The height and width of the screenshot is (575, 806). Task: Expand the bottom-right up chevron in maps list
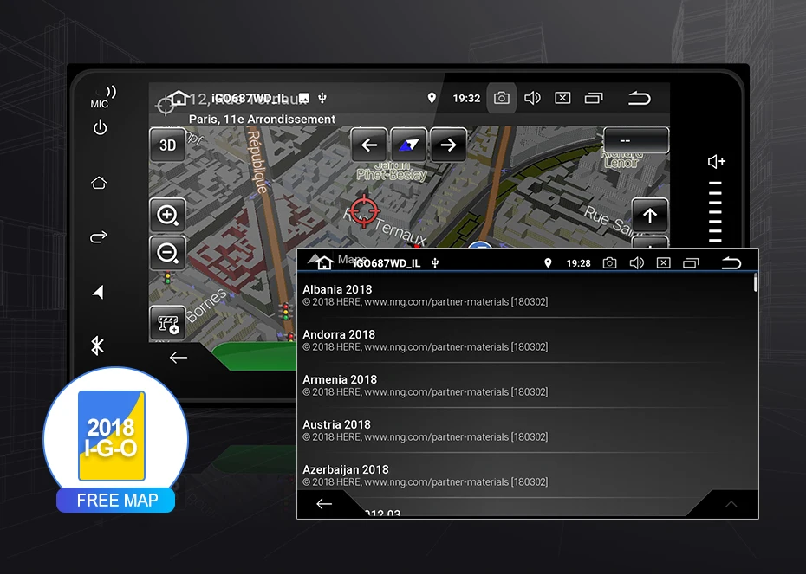(731, 504)
